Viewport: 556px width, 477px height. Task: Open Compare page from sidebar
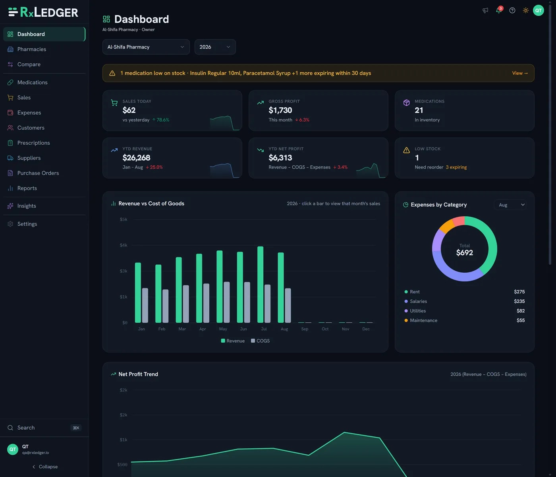tap(44, 64)
